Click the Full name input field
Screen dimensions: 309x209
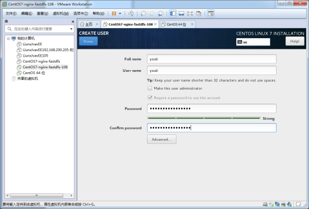click(x=212, y=59)
